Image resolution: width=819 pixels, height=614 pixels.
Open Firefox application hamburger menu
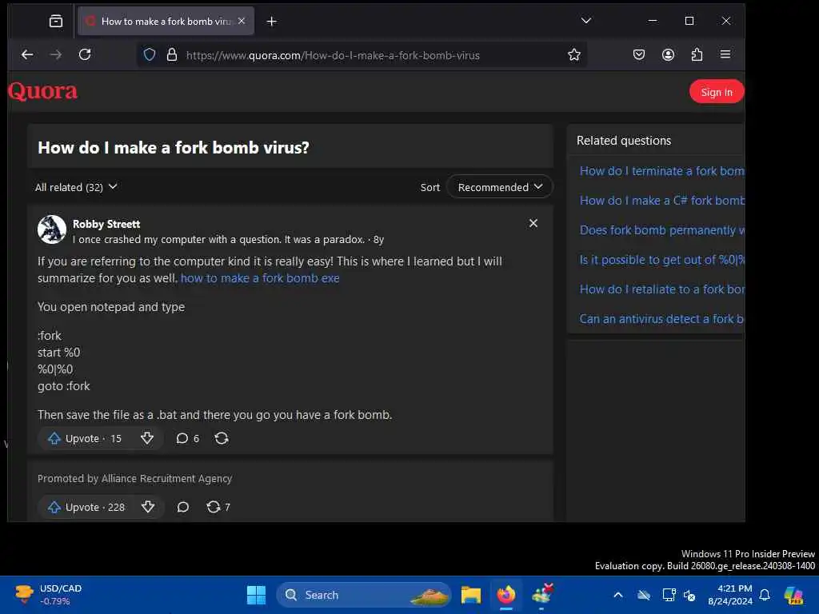tap(725, 54)
